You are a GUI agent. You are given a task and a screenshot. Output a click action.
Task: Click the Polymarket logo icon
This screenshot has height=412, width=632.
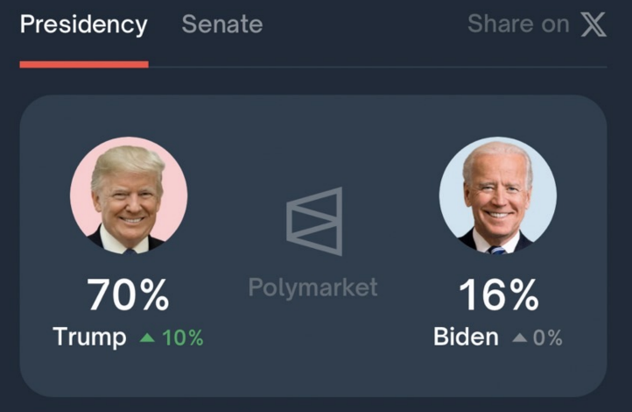coord(313,221)
